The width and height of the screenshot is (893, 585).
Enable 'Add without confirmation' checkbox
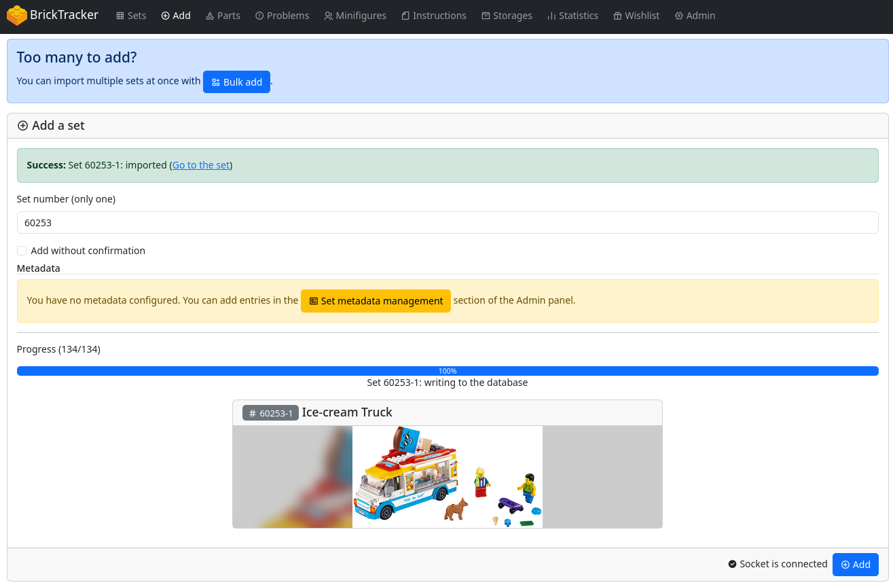(x=22, y=251)
